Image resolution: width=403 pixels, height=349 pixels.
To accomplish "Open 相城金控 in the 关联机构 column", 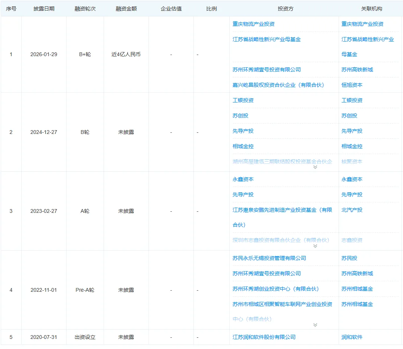I will (352, 147).
